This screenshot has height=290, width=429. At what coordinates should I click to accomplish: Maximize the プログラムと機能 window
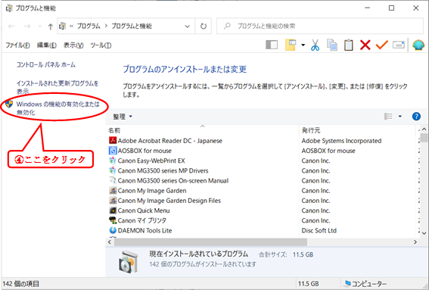click(x=391, y=8)
